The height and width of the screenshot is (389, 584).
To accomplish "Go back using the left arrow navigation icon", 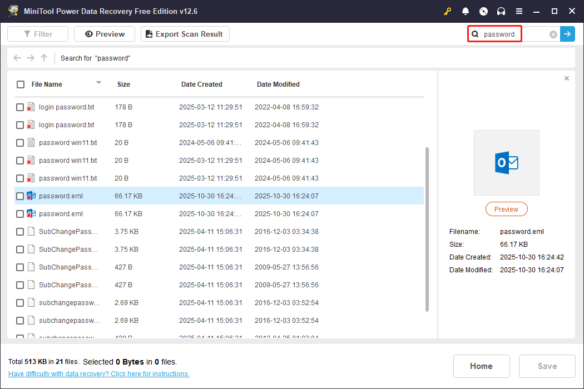I will 17,57.
